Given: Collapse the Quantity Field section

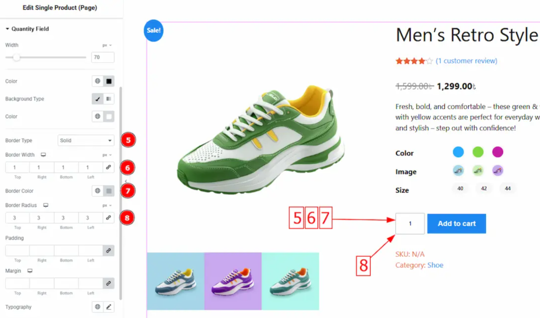Looking at the screenshot, I should tap(27, 29).
